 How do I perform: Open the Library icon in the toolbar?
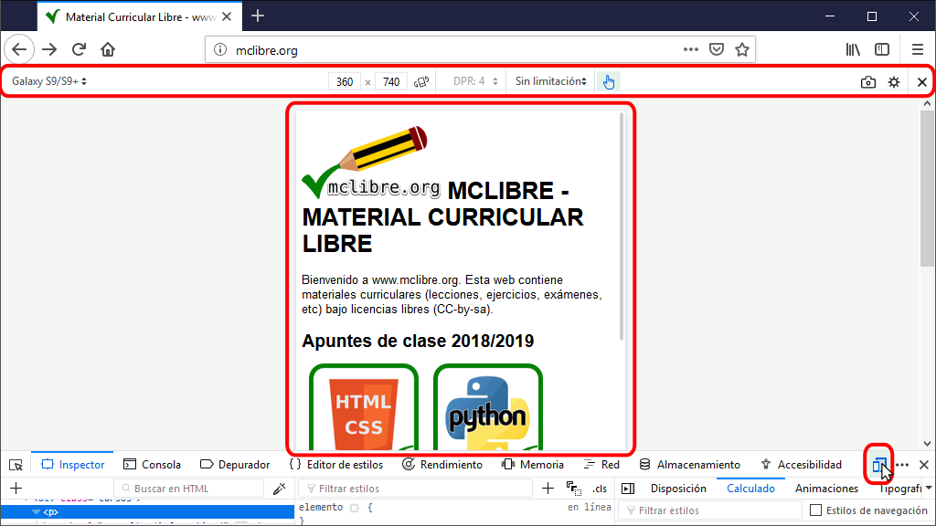[853, 49]
